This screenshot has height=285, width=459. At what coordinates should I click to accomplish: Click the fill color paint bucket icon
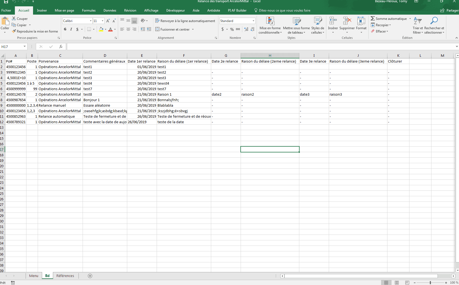[101, 29]
